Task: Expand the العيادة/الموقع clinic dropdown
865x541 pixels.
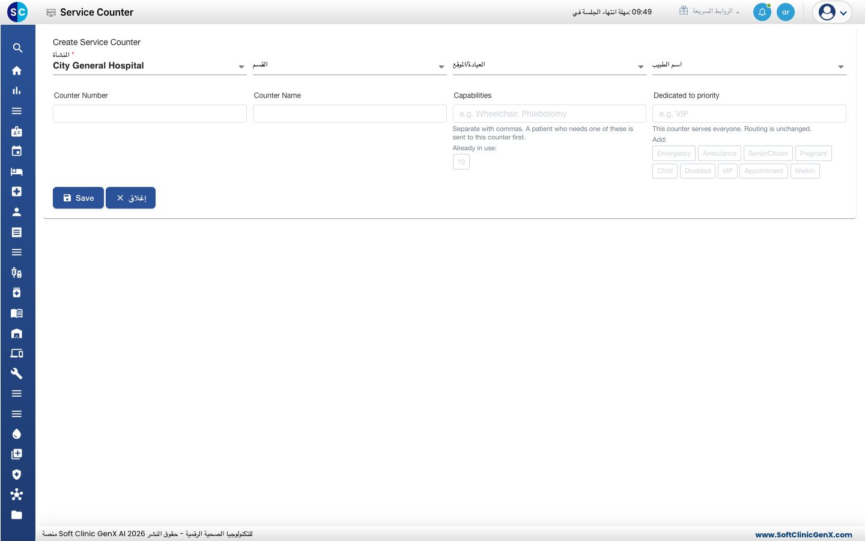Action: [x=549, y=66]
